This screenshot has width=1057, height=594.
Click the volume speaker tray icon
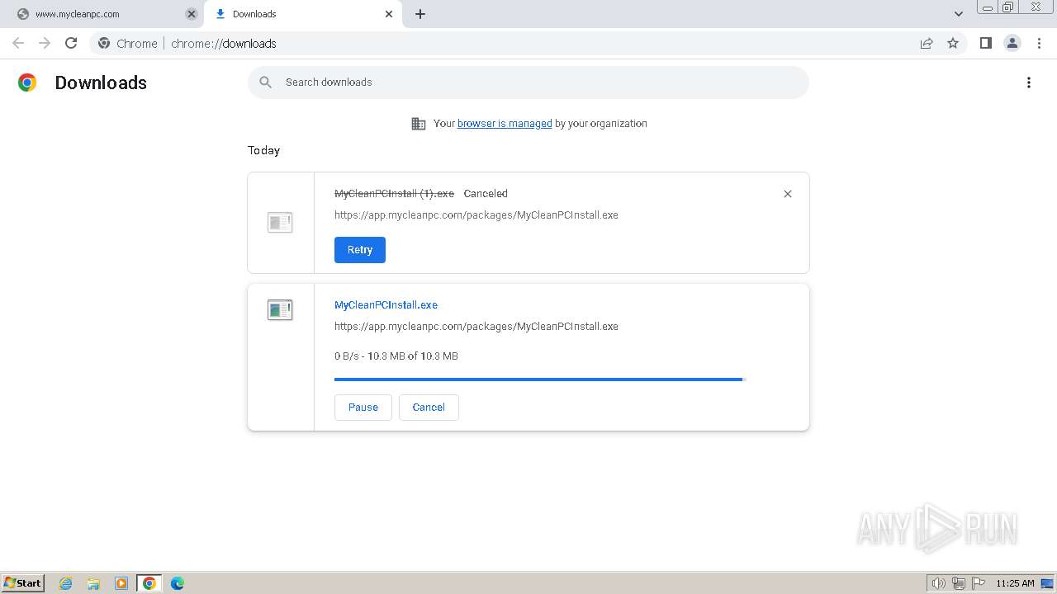coord(939,583)
